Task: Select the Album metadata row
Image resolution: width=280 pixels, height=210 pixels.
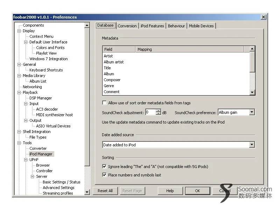Action: [176, 74]
